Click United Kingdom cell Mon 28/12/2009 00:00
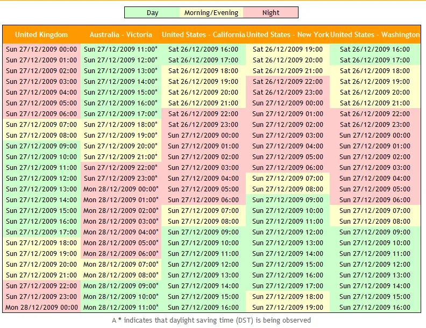 (41, 308)
